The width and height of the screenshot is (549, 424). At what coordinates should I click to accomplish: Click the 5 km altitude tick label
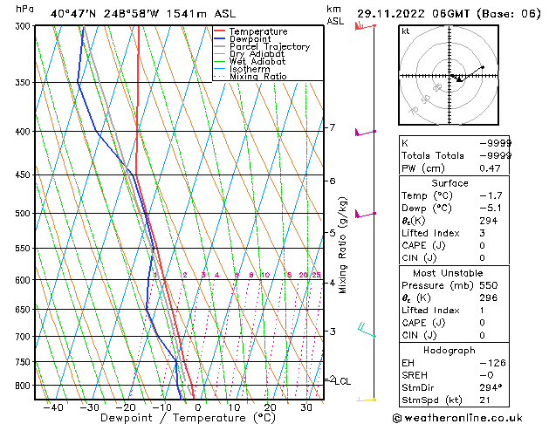332,233
